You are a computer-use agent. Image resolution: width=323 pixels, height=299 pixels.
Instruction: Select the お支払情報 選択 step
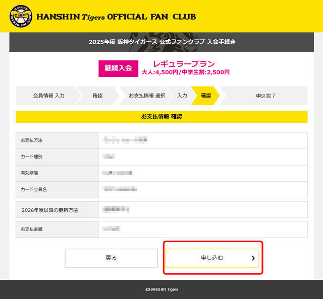point(147,96)
